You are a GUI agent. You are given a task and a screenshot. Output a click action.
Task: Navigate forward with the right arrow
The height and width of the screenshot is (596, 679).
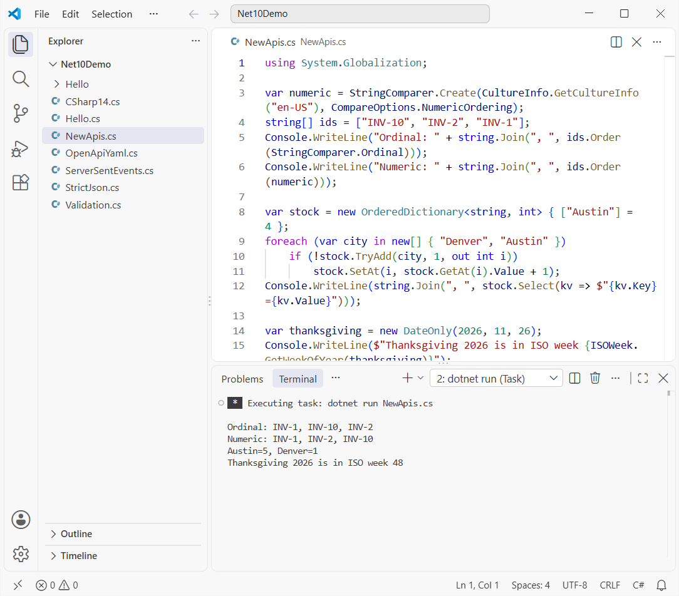click(214, 14)
